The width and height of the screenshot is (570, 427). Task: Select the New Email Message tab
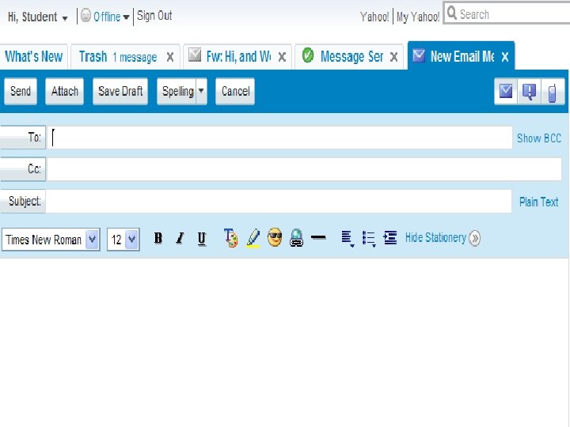(462, 57)
